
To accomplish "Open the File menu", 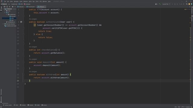I will point(5,1).
